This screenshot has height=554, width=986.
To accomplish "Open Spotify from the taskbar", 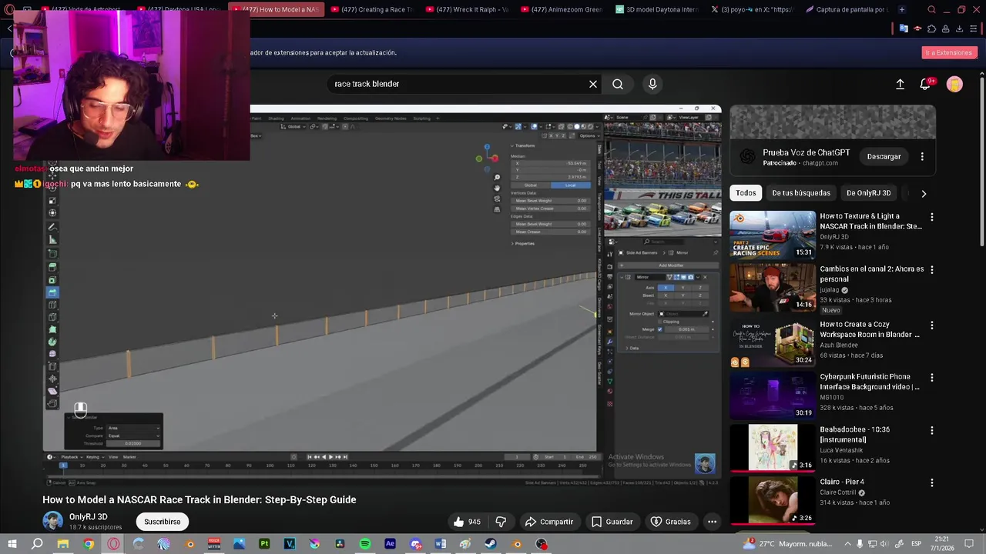I will coord(365,544).
